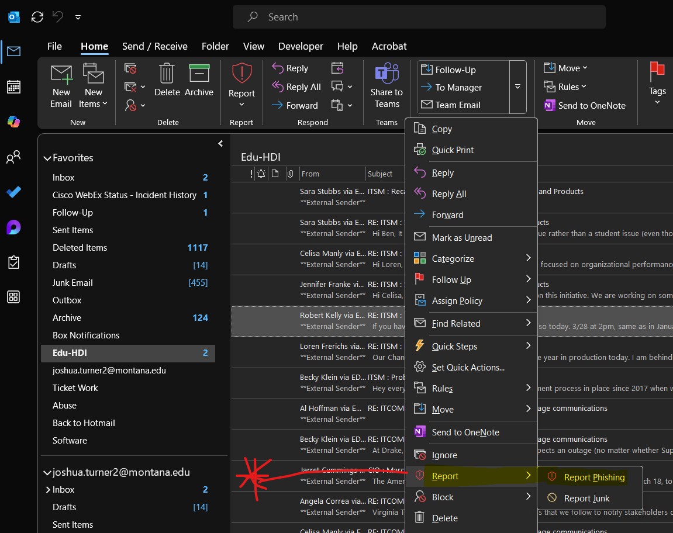
Task: Customize Quick Access Toolbar dropdown arrow
Action: (x=78, y=17)
